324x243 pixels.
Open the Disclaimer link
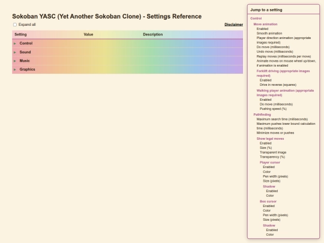click(x=234, y=25)
